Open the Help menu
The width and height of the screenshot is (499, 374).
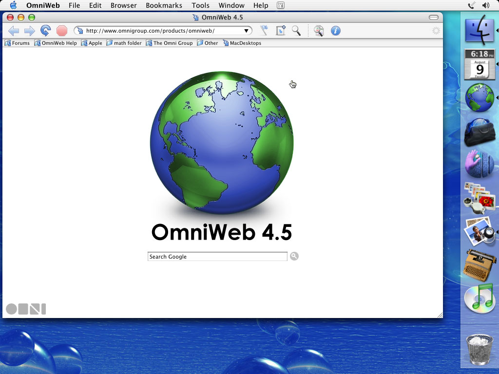[261, 5]
